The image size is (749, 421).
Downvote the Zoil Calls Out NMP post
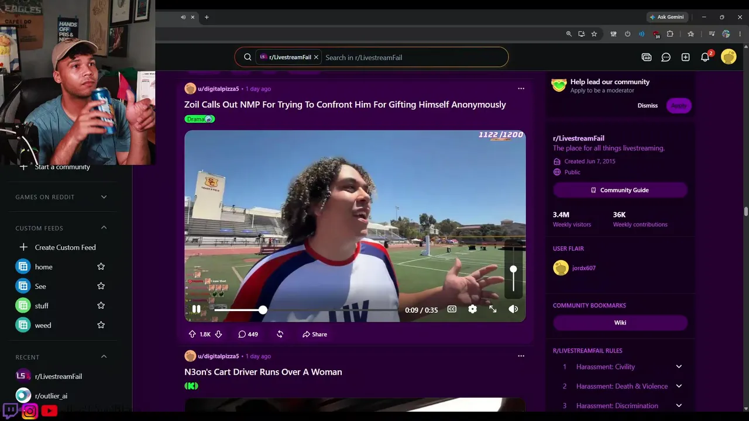218,334
